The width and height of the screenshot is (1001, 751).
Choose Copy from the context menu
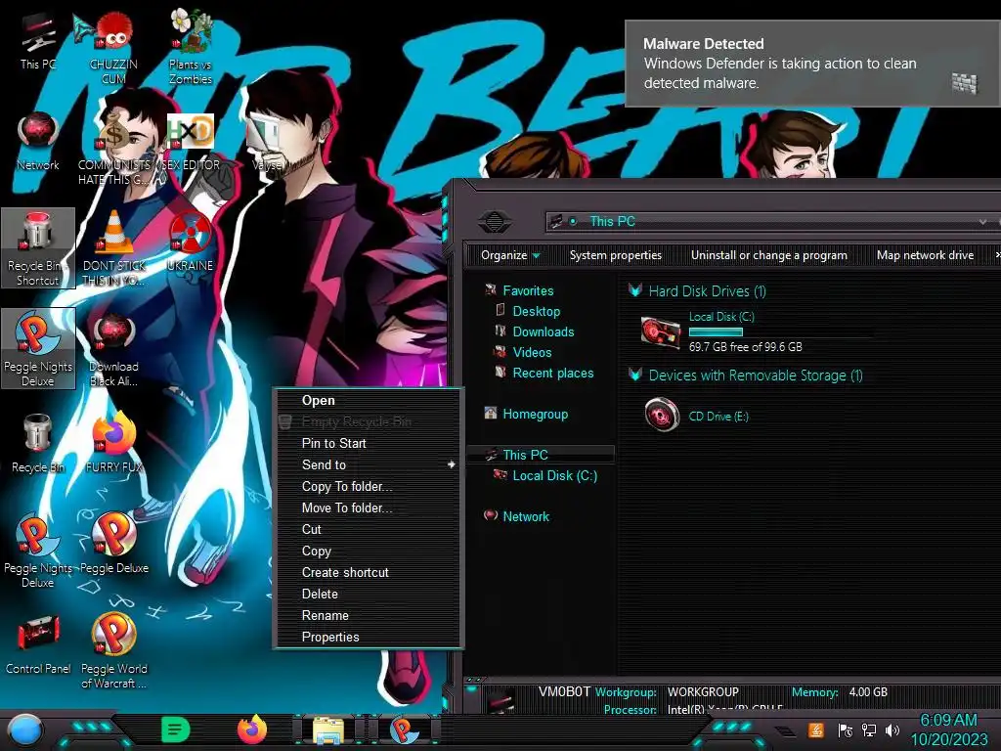368,552
